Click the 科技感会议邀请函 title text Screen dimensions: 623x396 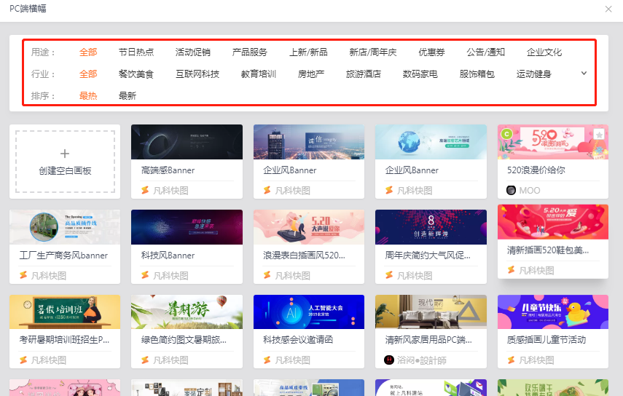[298, 340]
